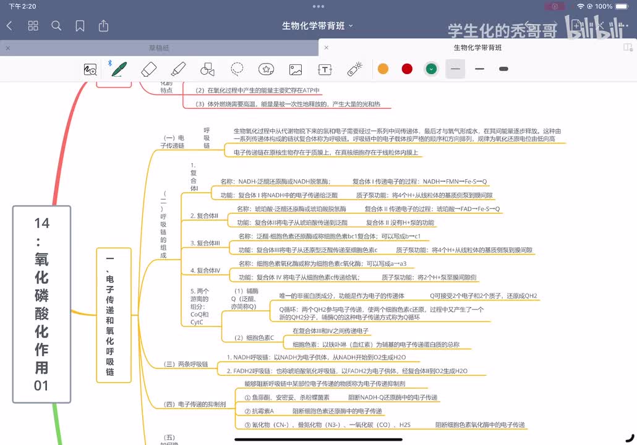Image resolution: width=637 pixels, height=445 pixels.
Task: Tap the 下午 2:20 clock
Action: [22, 7]
